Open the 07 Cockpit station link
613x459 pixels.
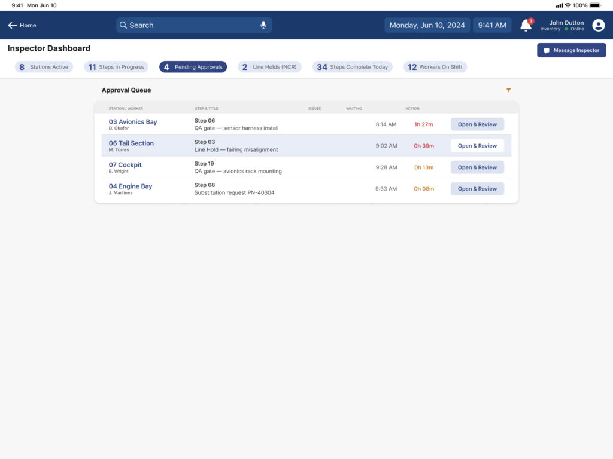[x=125, y=165]
